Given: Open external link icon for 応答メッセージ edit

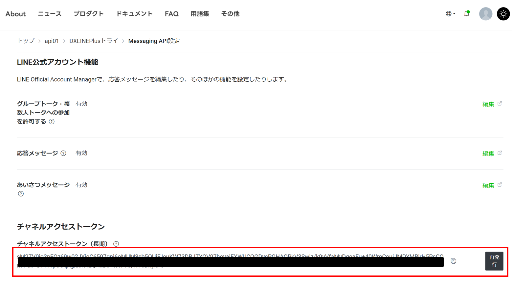Looking at the screenshot, I should point(500,153).
